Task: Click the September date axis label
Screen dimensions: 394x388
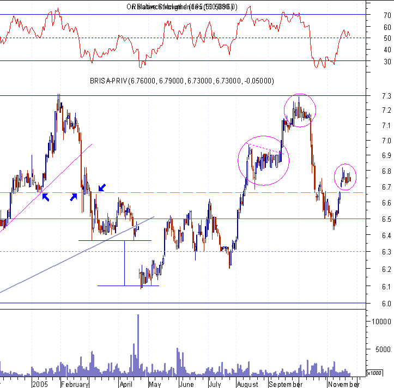Action: pos(286,384)
